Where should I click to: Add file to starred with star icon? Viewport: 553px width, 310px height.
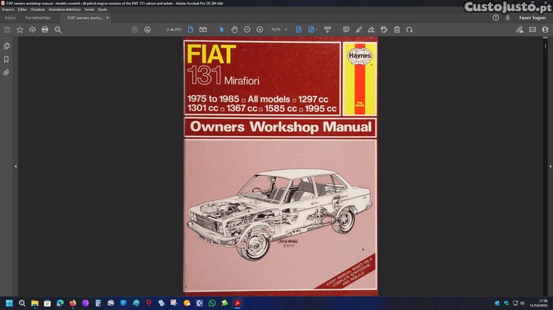point(20,29)
